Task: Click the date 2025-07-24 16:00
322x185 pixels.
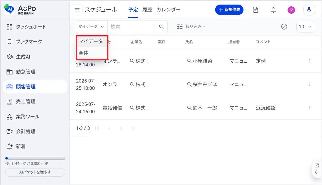Action: (85, 108)
